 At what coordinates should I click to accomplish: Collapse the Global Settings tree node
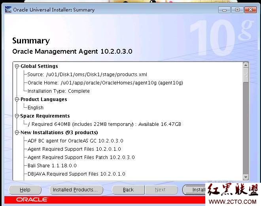pos(17,66)
